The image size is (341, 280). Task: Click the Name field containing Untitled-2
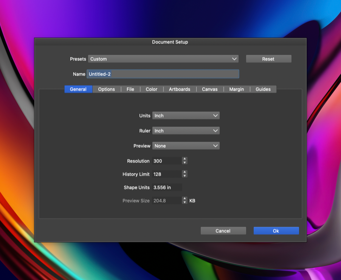[163, 74]
